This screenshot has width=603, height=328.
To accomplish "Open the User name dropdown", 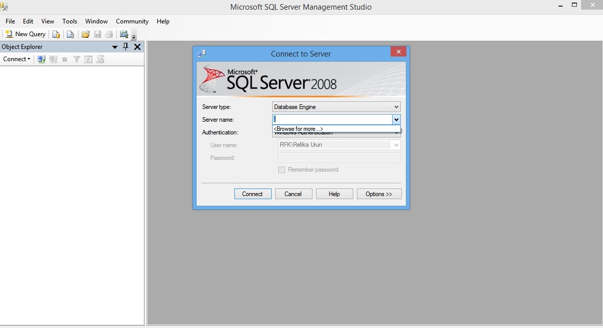I will click(396, 145).
